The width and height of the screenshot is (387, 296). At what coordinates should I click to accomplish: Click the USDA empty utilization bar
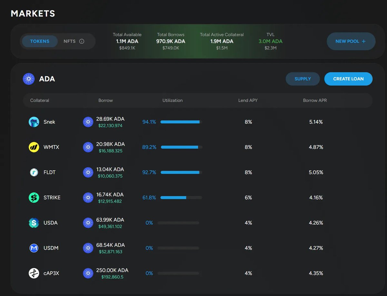[178, 223]
